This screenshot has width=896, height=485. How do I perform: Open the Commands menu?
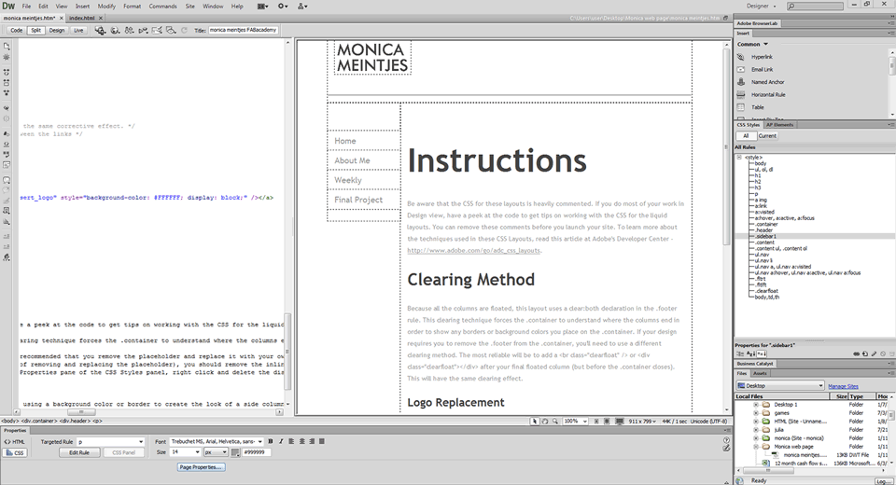tap(162, 7)
